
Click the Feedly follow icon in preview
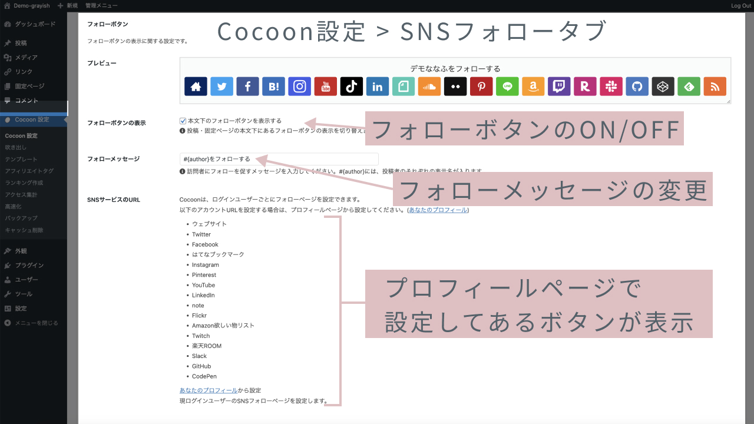click(x=689, y=87)
